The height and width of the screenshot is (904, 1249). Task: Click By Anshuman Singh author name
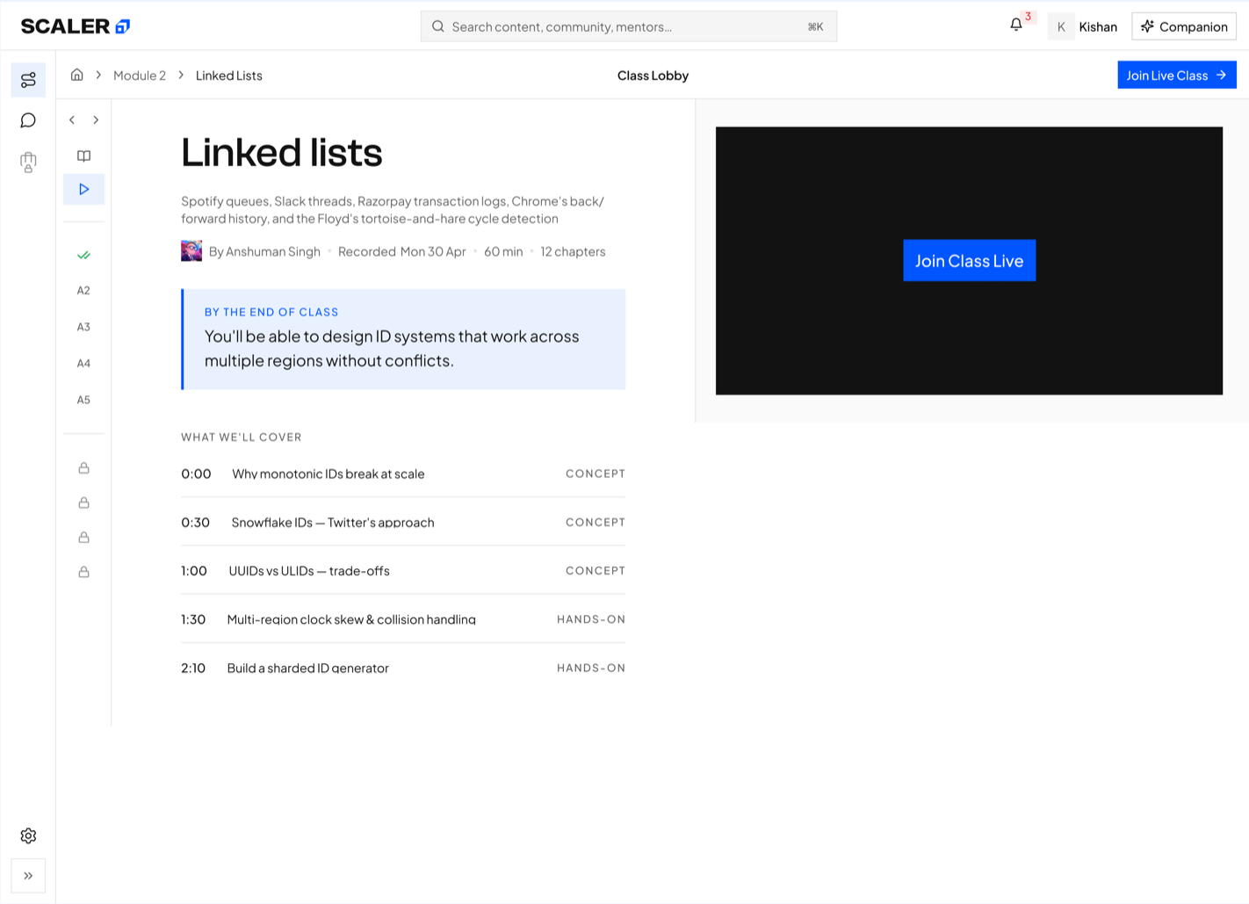click(264, 251)
